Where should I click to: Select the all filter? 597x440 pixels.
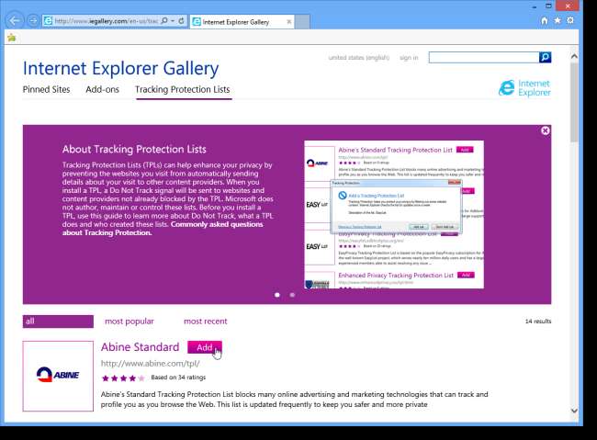click(x=58, y=322)
